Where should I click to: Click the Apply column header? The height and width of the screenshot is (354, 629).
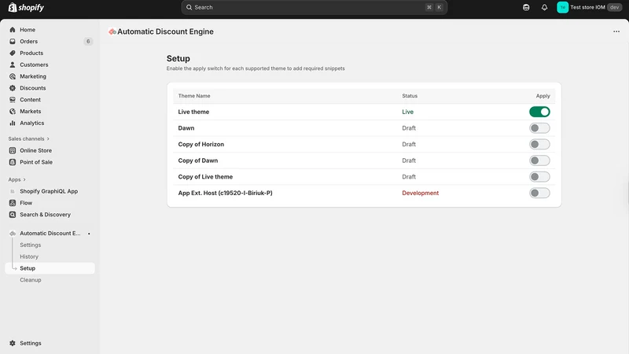tap(543, 96)
